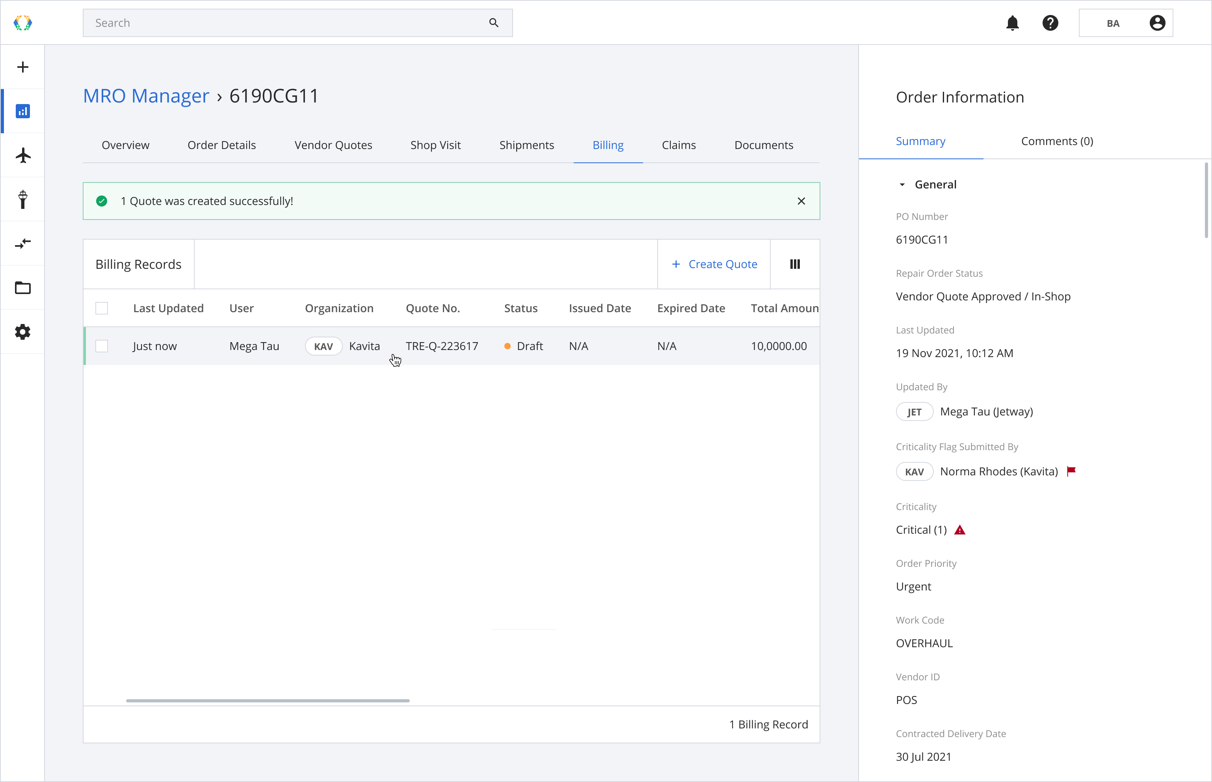Click the green success checkmark icon
1212x782 pixels.
click(102, 201)
